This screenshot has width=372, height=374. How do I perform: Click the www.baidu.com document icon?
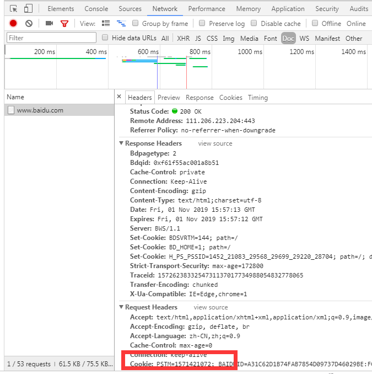click(x=10, y=110)
